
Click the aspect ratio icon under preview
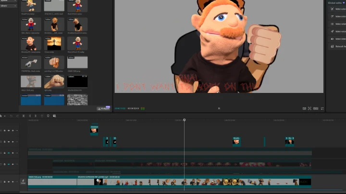316,108
